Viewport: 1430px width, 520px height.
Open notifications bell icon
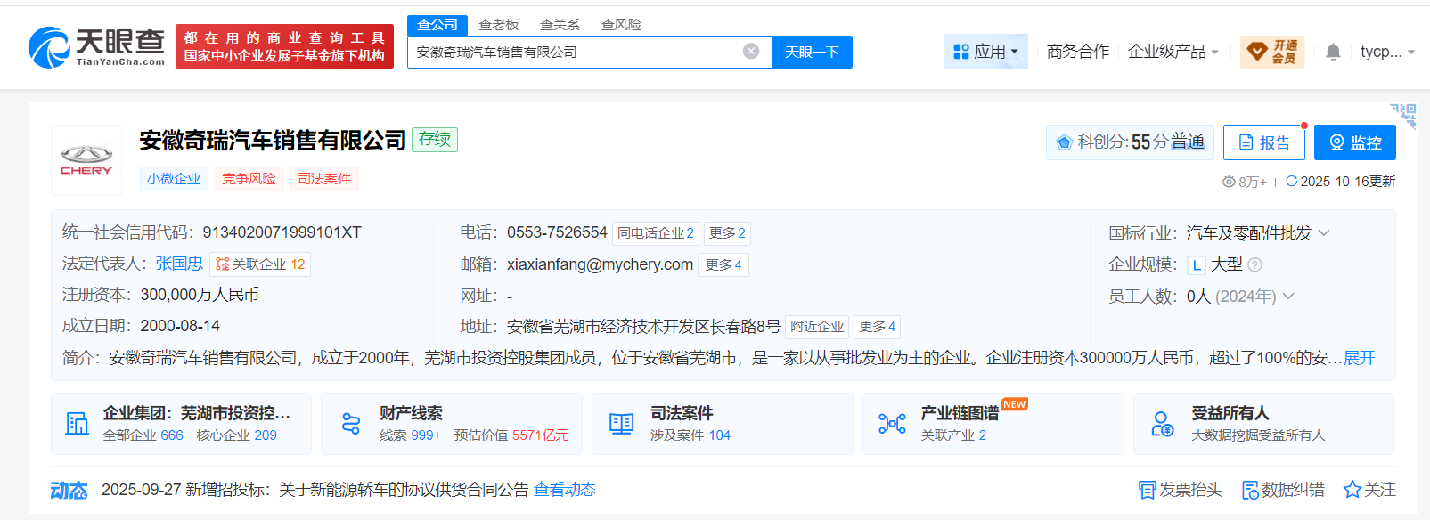[x=1333, y=52]
